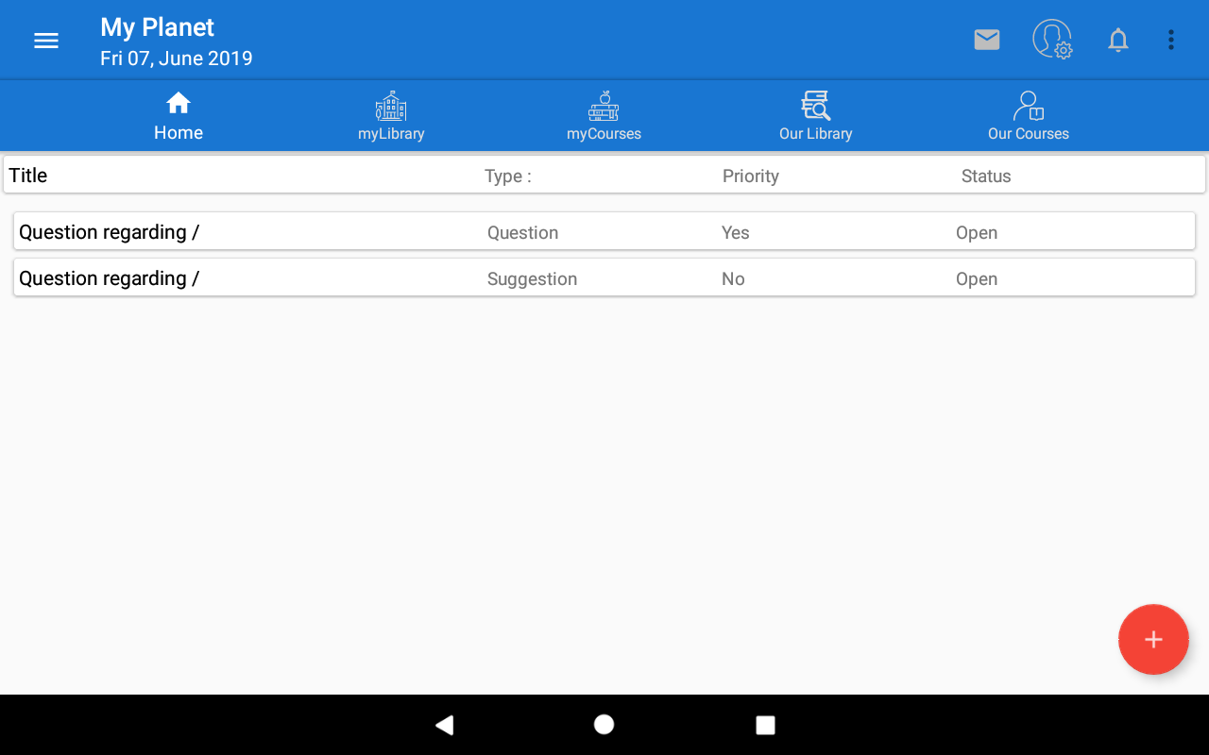1209x755 pixels.
Task: Open the three-dot overflow menu
Action: [1171, 40]
